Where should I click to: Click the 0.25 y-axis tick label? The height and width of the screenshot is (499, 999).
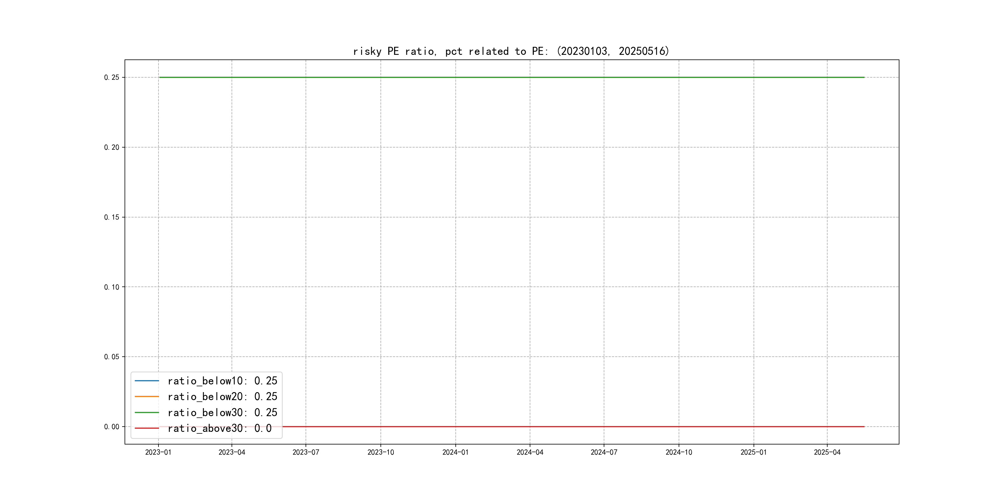[x=112, y=78]
